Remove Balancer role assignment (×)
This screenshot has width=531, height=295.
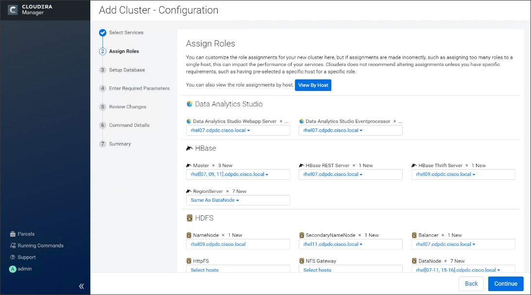443,235
